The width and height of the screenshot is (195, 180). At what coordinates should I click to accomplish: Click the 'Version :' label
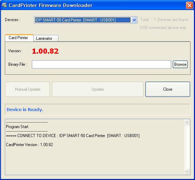tap(15, 51)
